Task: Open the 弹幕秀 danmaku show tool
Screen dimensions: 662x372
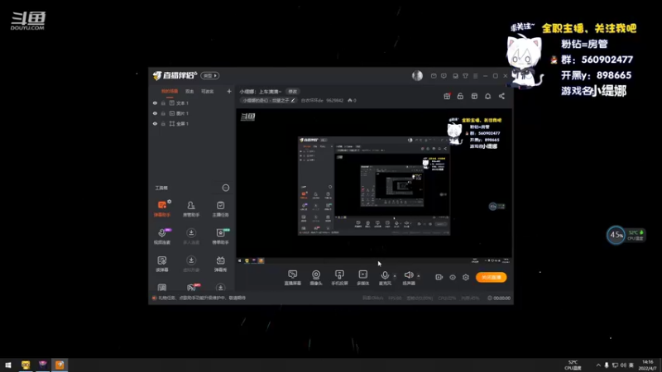Action: tap(220, 264)
